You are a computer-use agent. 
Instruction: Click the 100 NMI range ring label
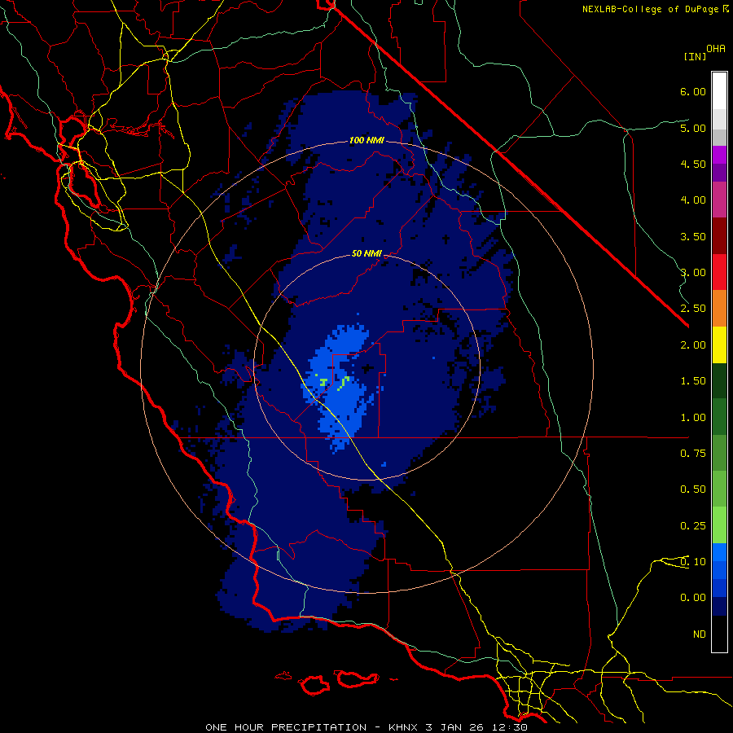[366, 140]
